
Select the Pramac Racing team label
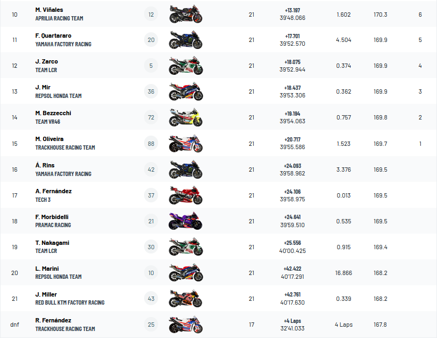[x=53, y=225]
